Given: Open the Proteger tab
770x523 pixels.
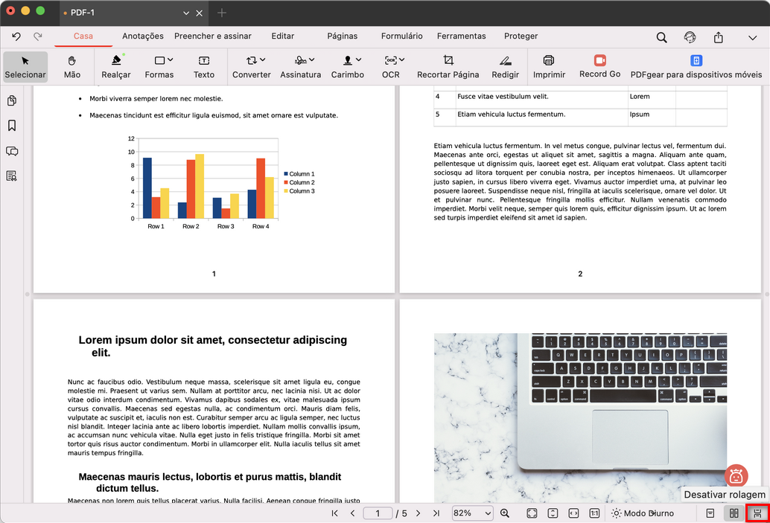Looking at the screenshot, I should (x=521, y=36).
